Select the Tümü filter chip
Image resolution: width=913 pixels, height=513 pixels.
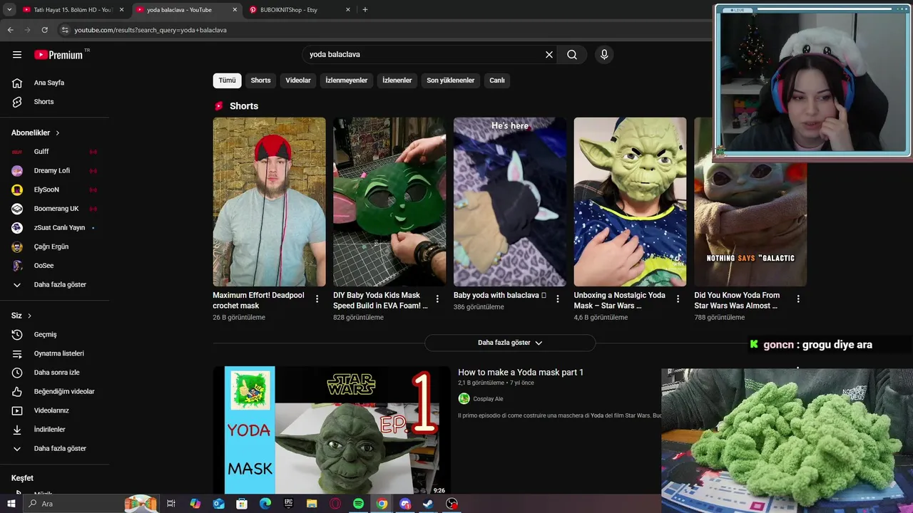coord(227,81)
